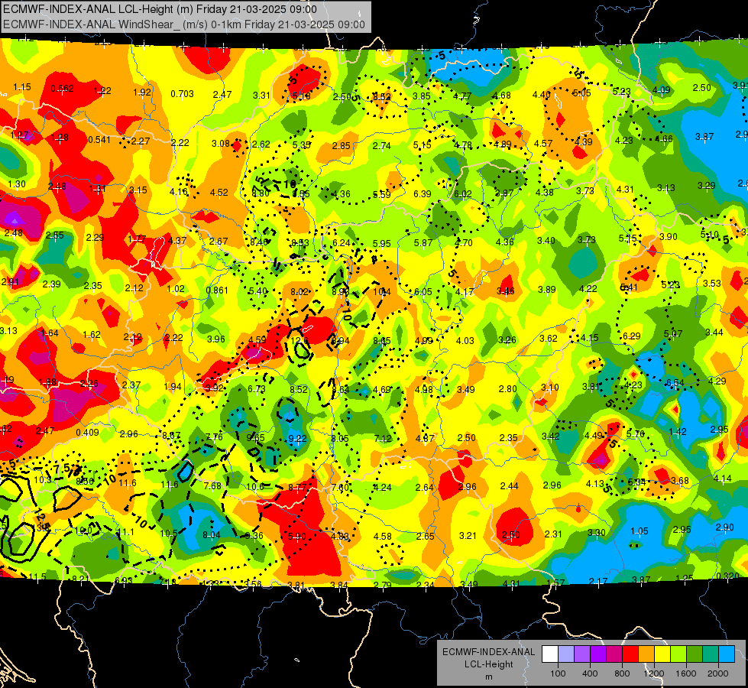This screenshot has width=748, height=688.
Task: Click the LCL-Height (m) title line
Action: [x=160, y=9]
